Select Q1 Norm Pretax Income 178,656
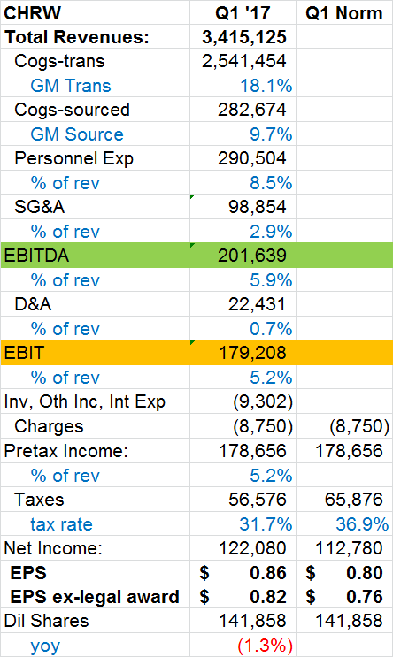This screenshot has width=393, height=657. pyautogui.click(x=349, y=451)
